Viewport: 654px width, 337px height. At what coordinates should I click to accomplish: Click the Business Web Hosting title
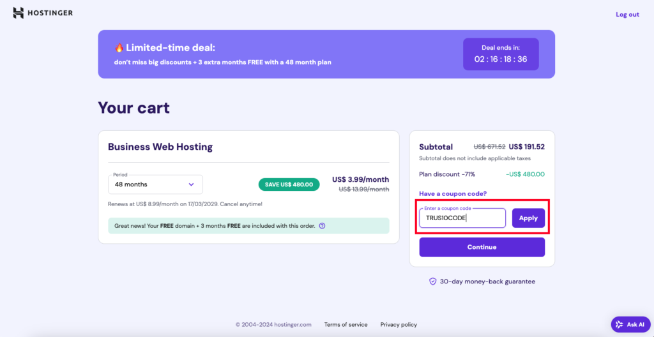click(160, 147)
